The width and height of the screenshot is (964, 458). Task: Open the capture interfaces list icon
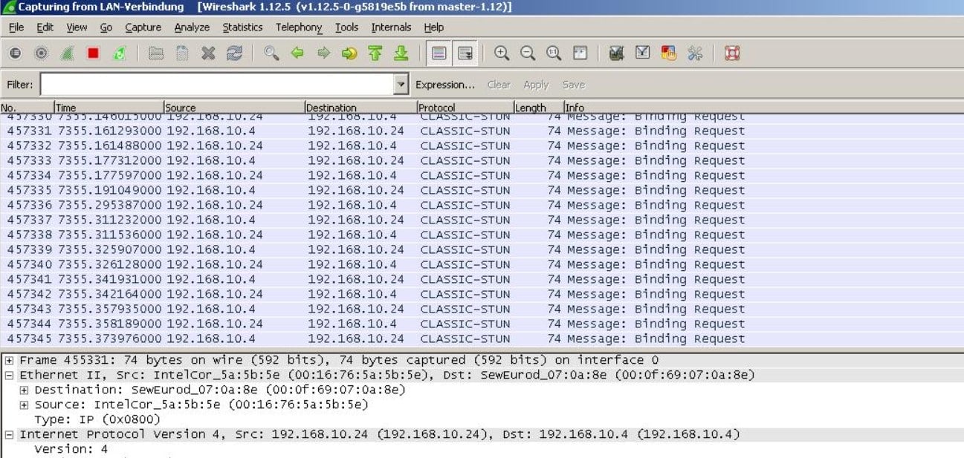(15, 53)
